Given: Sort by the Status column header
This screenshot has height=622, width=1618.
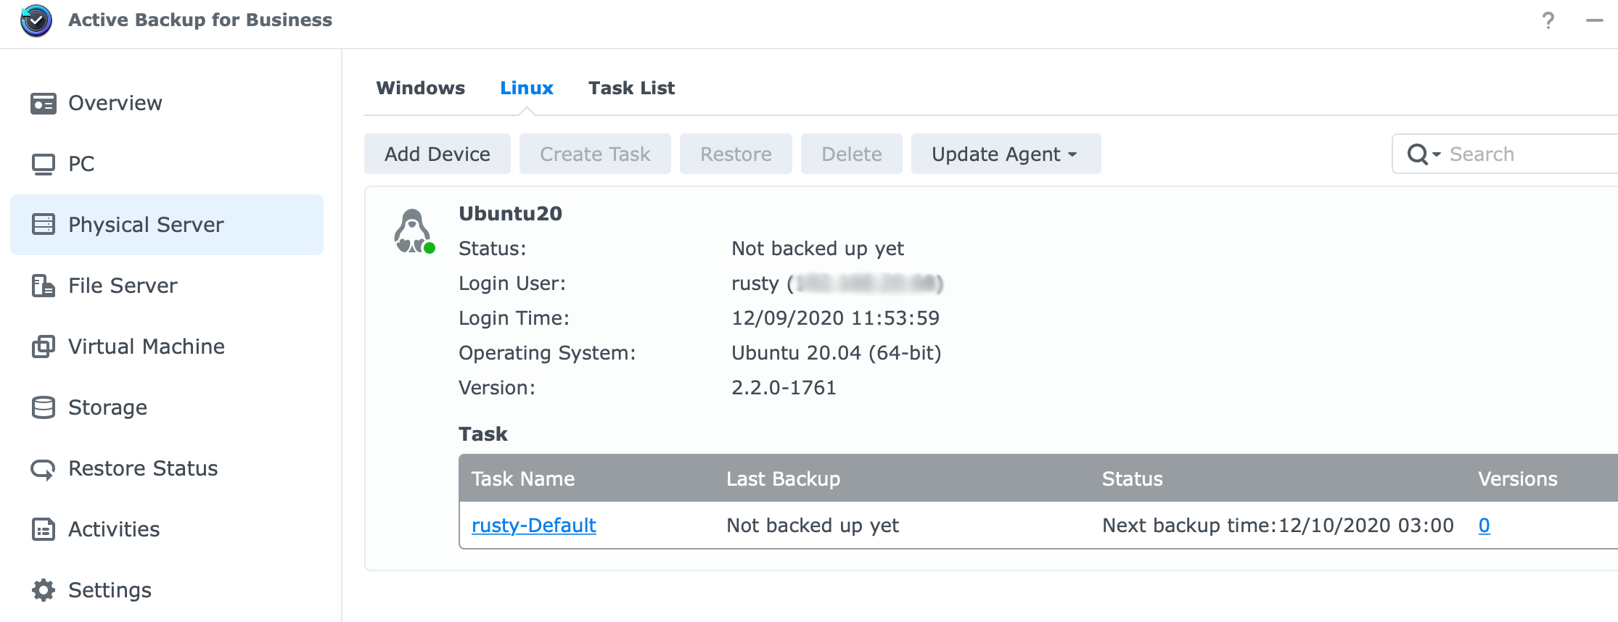Looking at the screenshot, I should 1133,478.
